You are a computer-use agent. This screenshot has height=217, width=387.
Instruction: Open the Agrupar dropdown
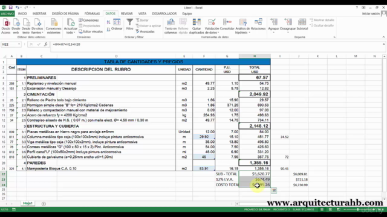tap(273, 33)
